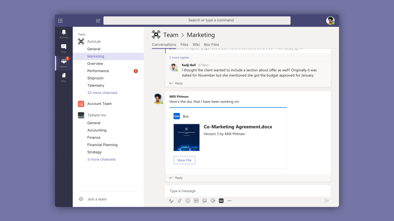Click the attach file paperclip icon
The height and width of the screenshot is (221, 394).
click(x=179, y=201)
